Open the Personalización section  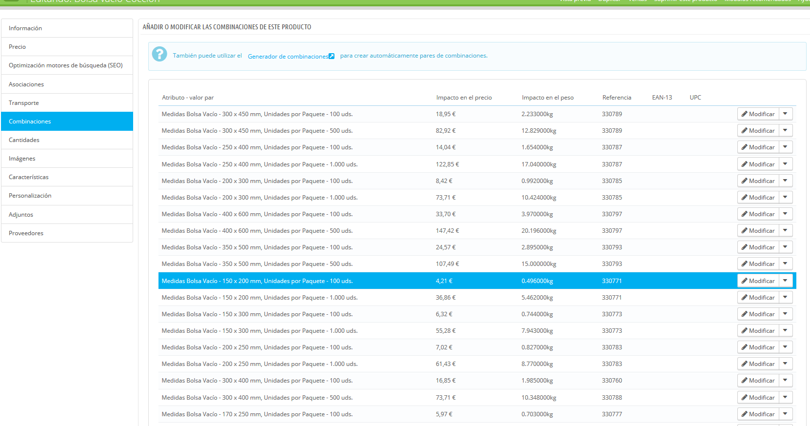[67, 196]
